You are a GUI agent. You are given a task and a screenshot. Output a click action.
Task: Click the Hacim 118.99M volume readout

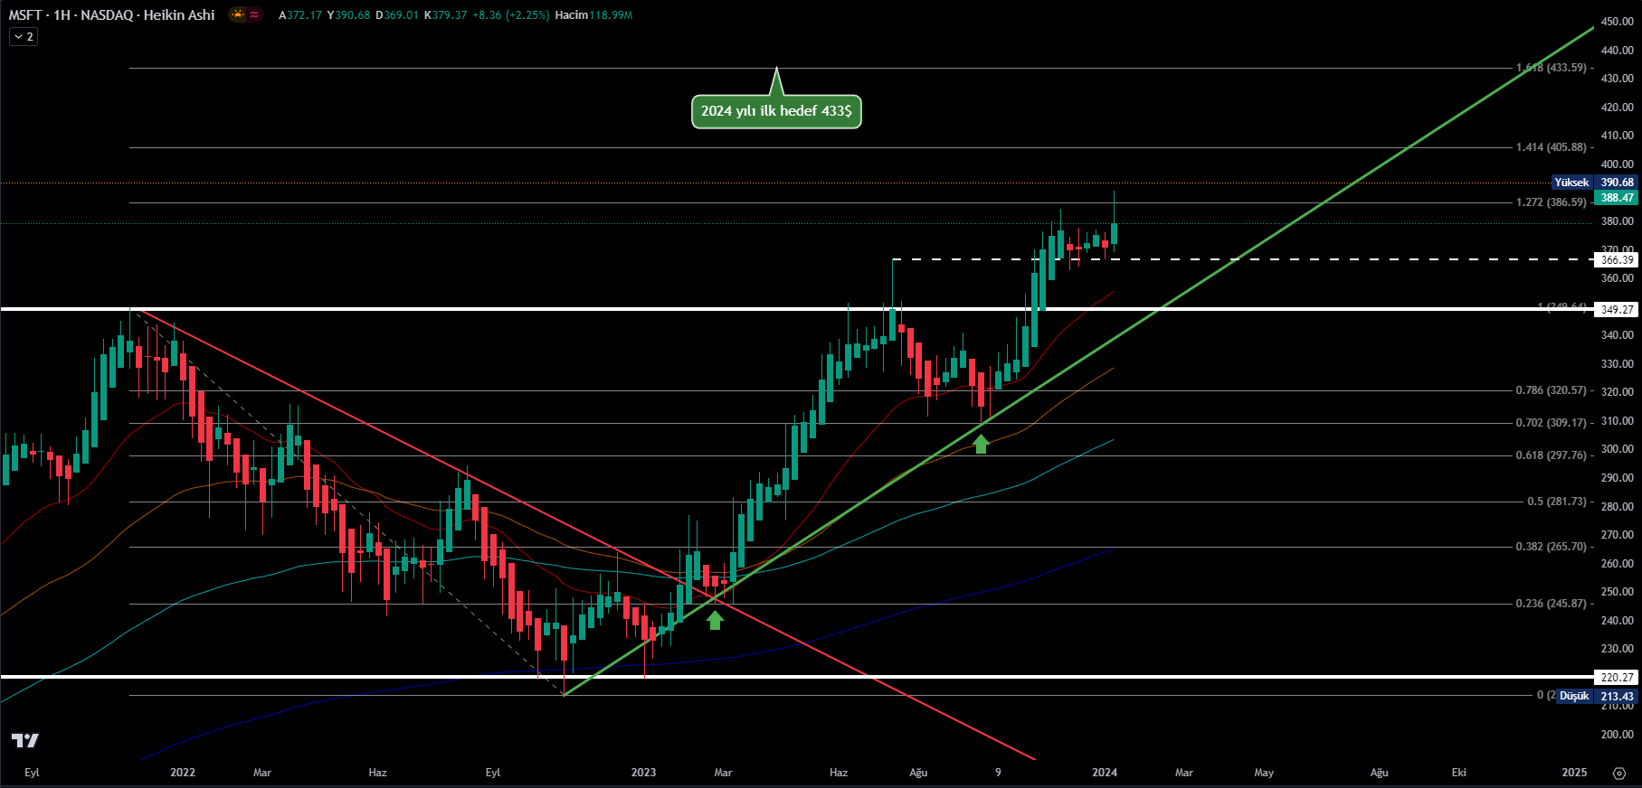[593, 15]
